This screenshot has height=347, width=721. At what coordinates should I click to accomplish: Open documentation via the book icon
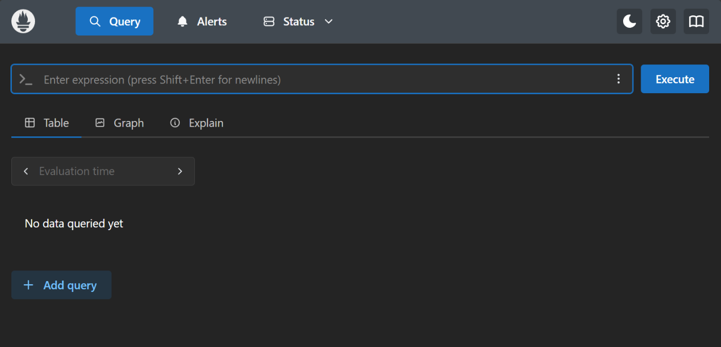(x=696, y=22)
